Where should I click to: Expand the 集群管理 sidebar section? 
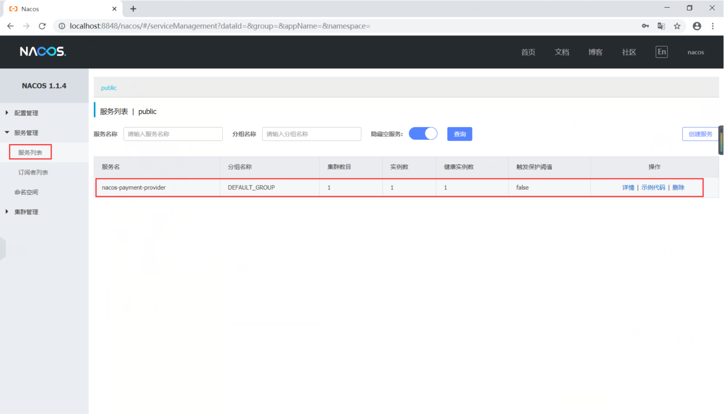click(26, 212)
